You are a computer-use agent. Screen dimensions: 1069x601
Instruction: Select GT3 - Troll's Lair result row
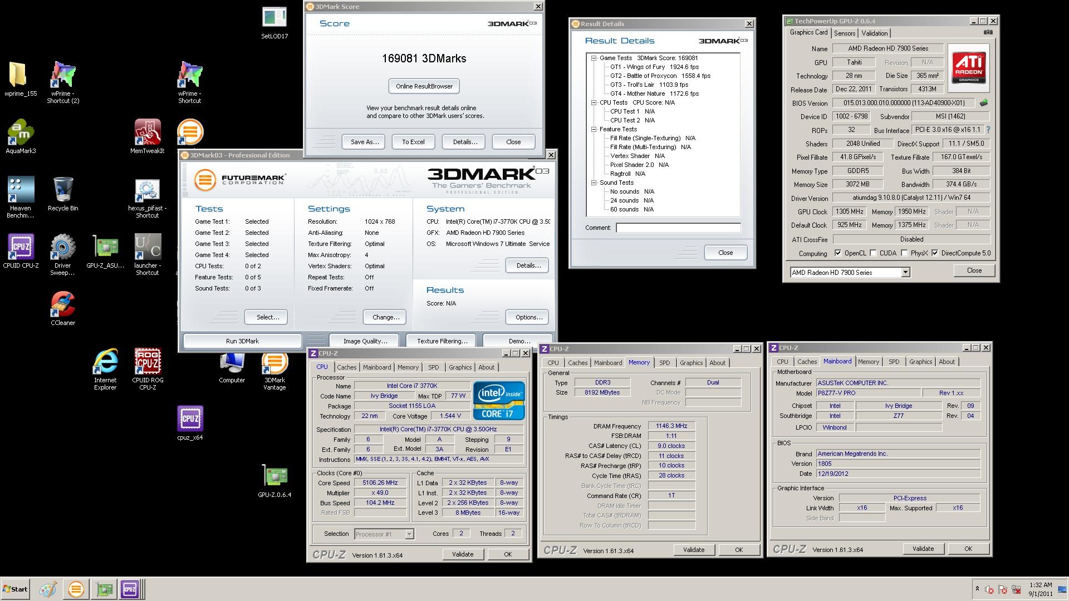pos(649,85)
